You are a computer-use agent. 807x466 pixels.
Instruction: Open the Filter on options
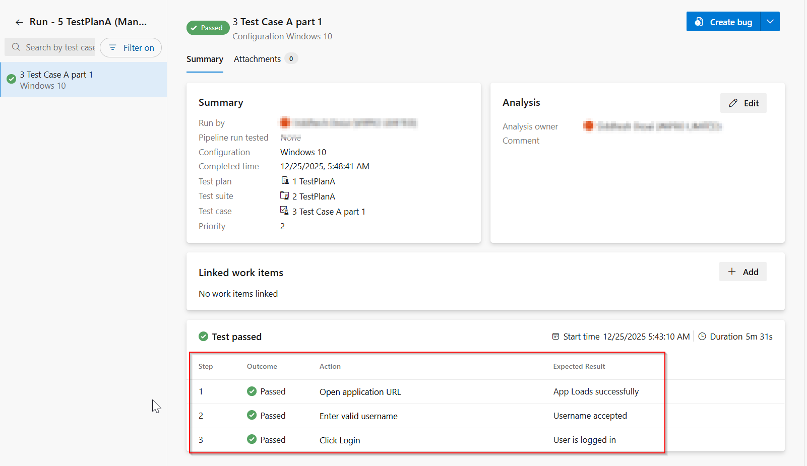pos(131,48)
